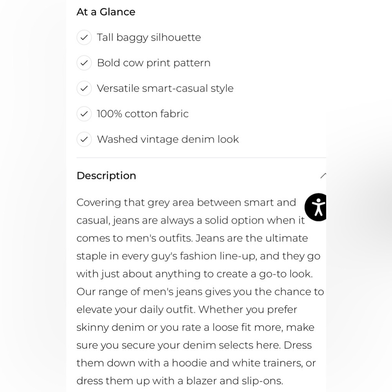Click the divider line above Description

201,158
